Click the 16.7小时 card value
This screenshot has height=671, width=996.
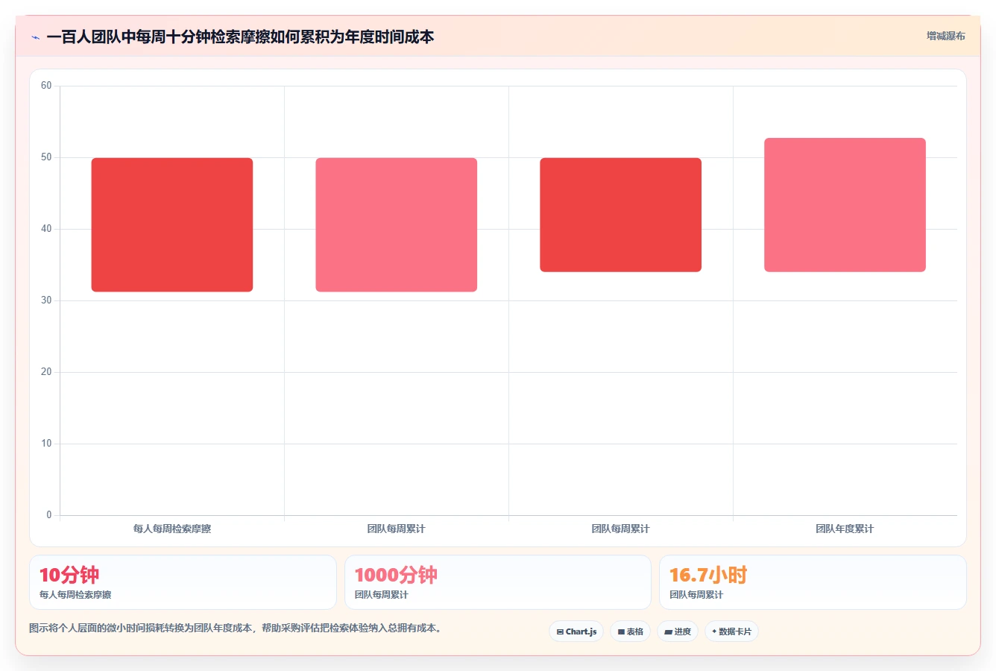(x=708, y=575)
